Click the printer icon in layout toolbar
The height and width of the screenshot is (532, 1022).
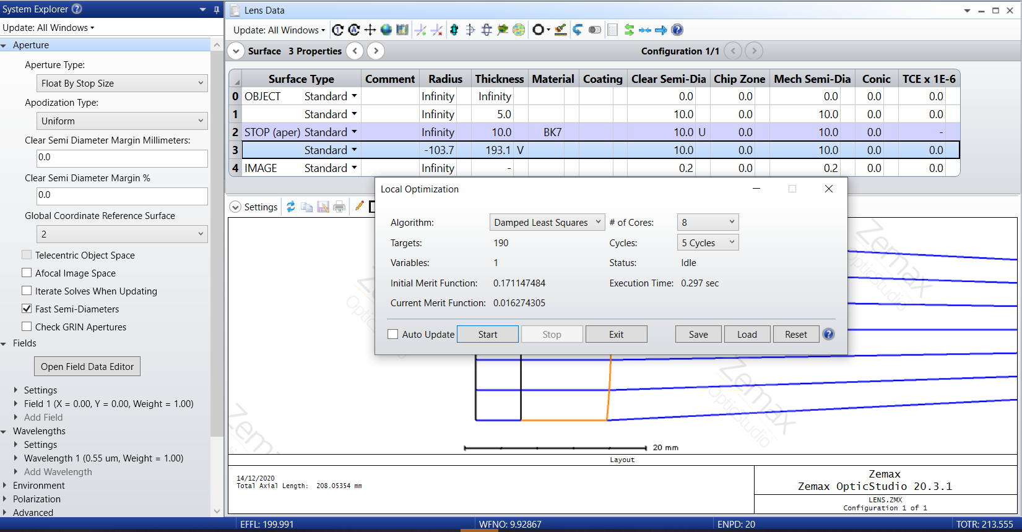(339, 207)
